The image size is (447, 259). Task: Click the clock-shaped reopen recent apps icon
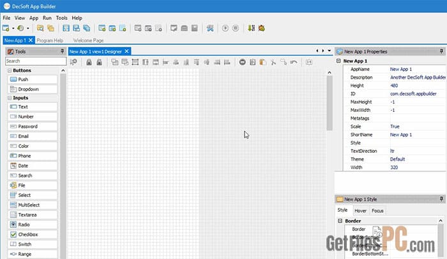(x=20, y=28)
